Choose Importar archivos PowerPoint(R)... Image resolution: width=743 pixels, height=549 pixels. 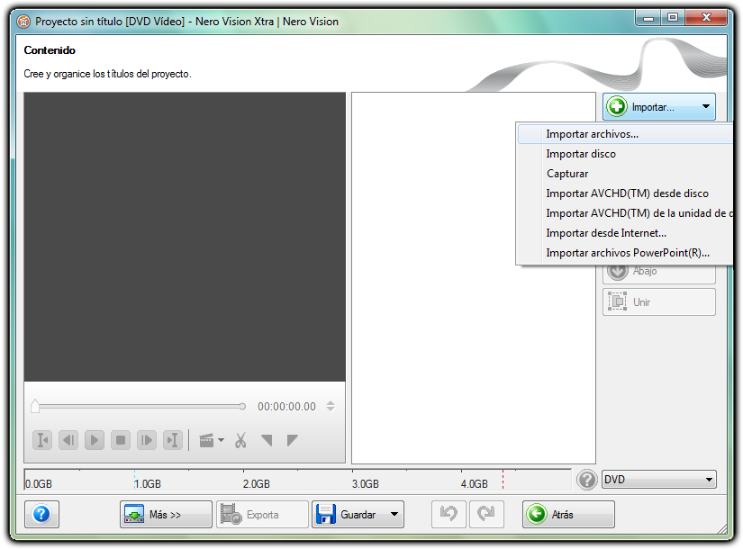coord(625,253)
